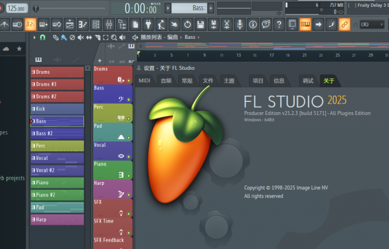Select the Drums #3 pattern

57,84
